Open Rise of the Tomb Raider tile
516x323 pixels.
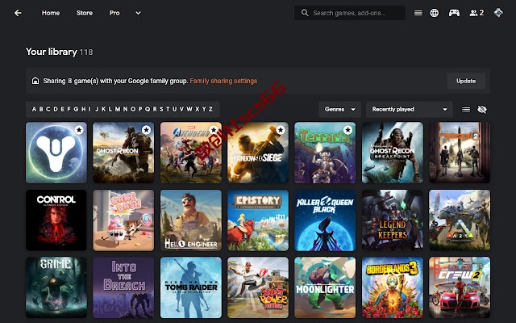[x=191, y=287]
